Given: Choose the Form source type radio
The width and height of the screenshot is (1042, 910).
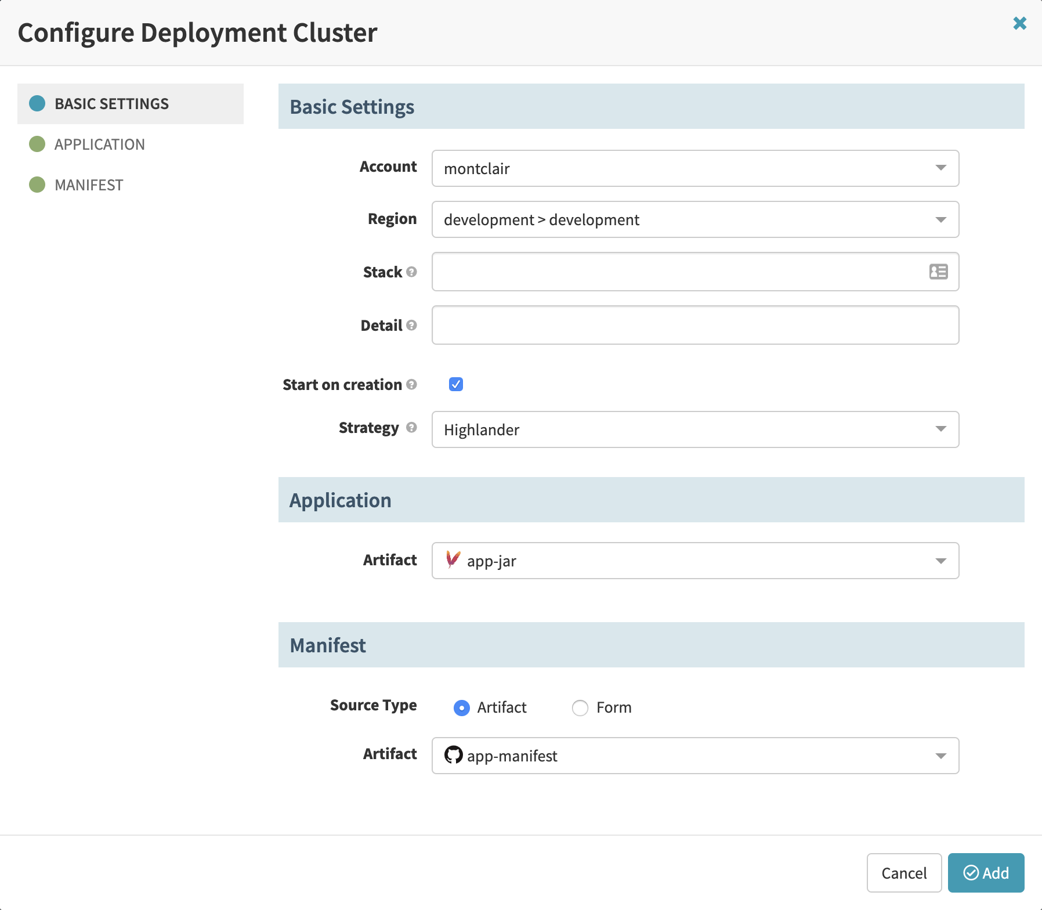Looking at the screenshot, I should (x=580, y=707).
